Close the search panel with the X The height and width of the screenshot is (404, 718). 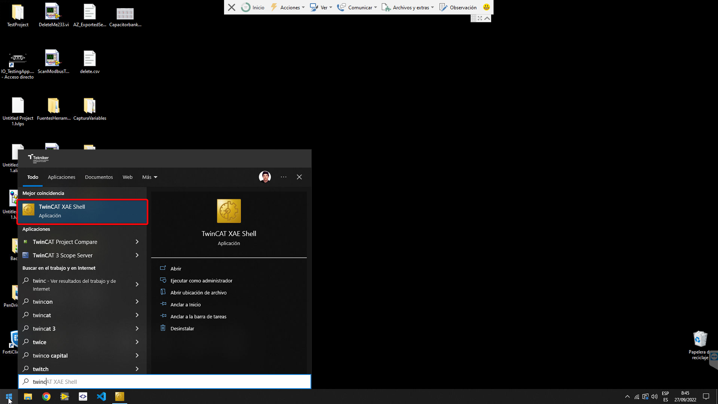coord(299,177)
